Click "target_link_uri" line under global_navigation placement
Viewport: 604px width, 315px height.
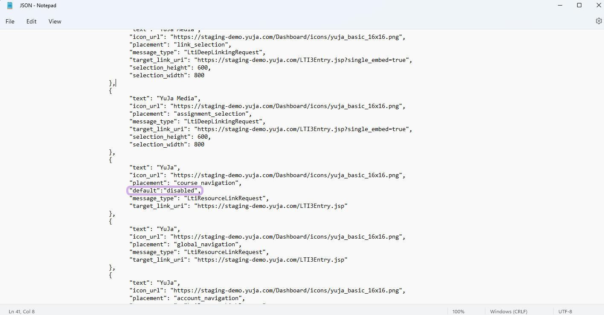(238, 260)
